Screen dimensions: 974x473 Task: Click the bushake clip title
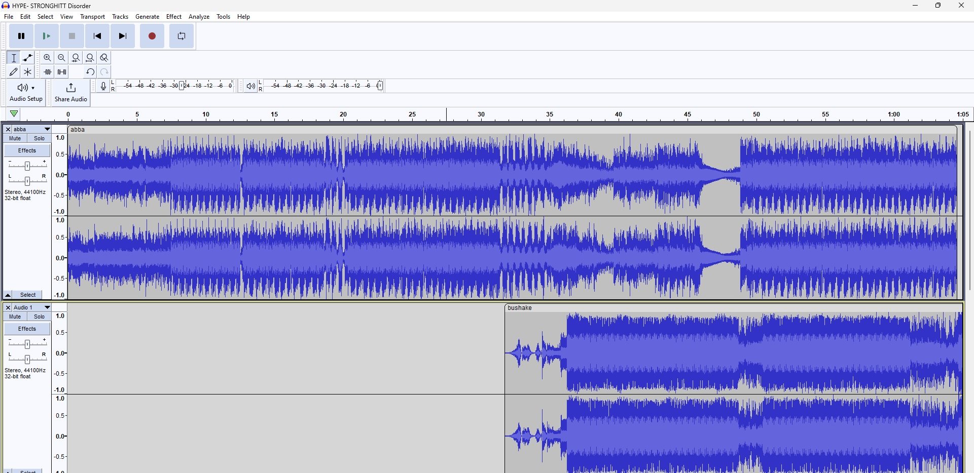pos(520,308)
